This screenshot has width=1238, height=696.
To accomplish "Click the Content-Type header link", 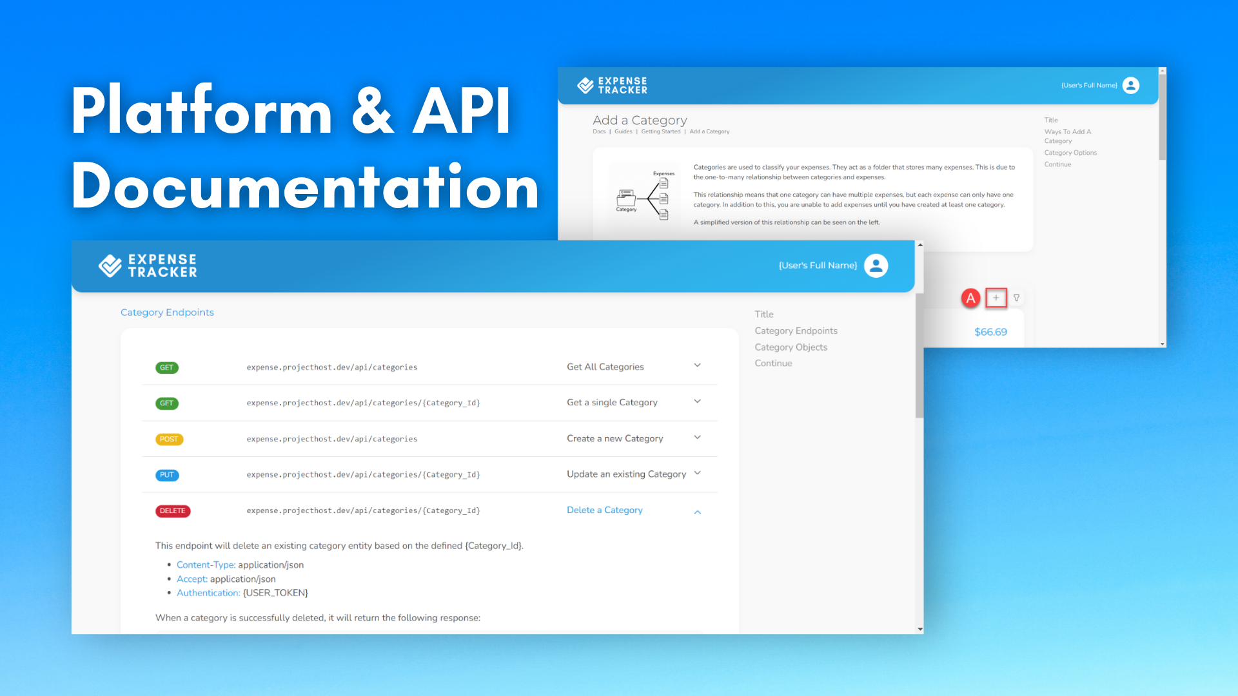I will (206, 565).
